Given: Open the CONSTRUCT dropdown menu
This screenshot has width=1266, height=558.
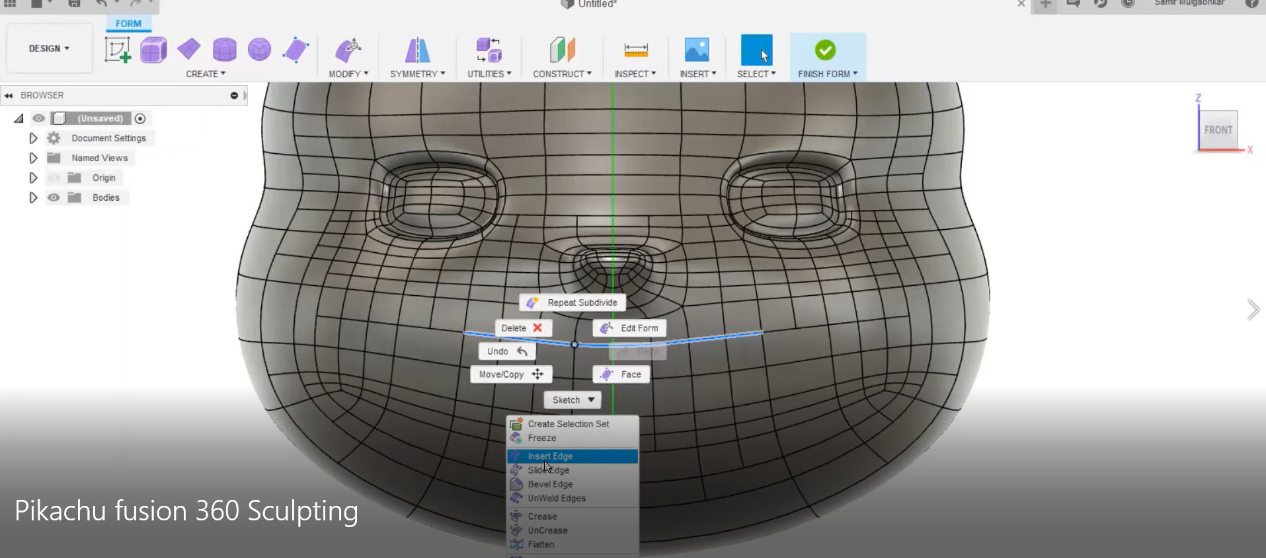Looking at the screenshot, I should pos(563,74).
